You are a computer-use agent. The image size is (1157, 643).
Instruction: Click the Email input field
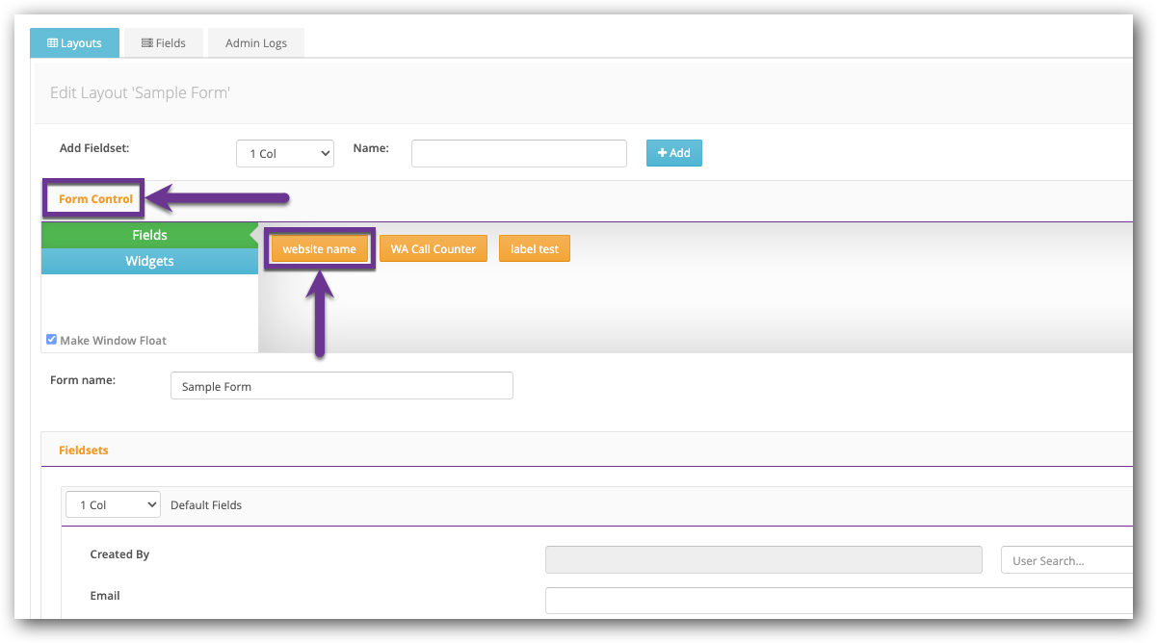tap(838, 601)
